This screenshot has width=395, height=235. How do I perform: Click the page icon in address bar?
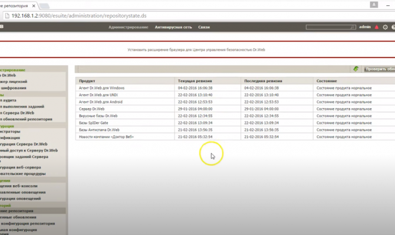[x=7, y=16]
